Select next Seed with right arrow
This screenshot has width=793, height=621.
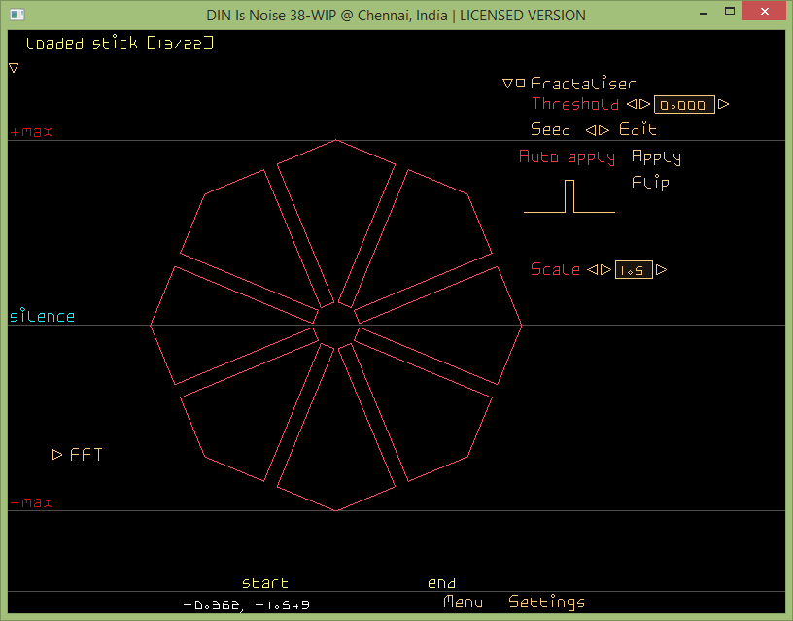[x=604, y=129]
